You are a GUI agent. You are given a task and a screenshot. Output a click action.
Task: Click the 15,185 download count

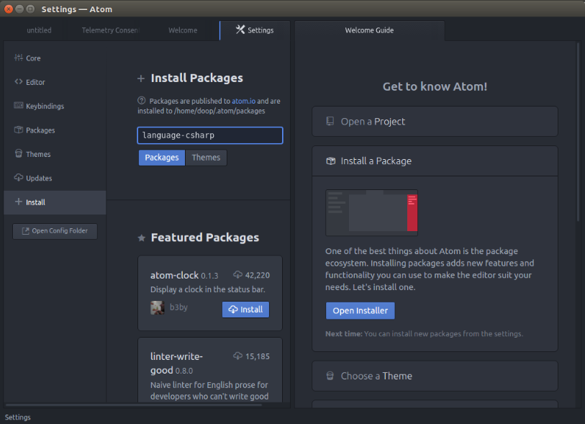258,356
